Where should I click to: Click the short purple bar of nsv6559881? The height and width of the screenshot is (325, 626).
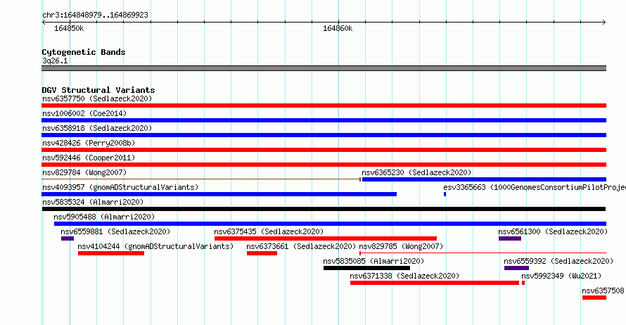click(68, 238)
